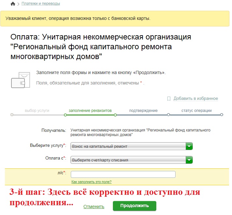Click the Отменить link
The width and height of the screenshot is (232, 215).
point(94,207)
